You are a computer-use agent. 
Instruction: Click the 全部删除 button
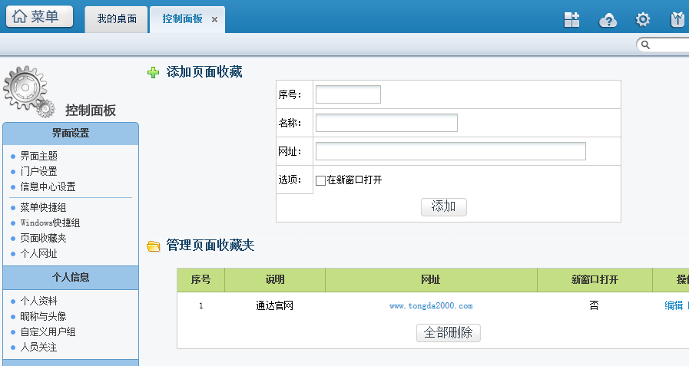tap(449, 333)
